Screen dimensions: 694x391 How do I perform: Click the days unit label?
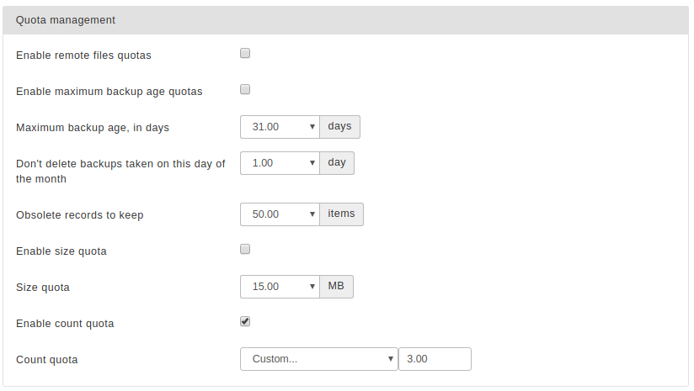tap(339, 127)
